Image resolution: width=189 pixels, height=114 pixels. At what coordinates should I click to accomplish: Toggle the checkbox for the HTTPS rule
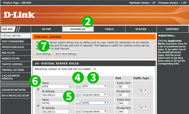(x=38, y=106)
